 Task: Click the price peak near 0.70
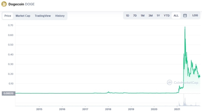click(185, 27)
